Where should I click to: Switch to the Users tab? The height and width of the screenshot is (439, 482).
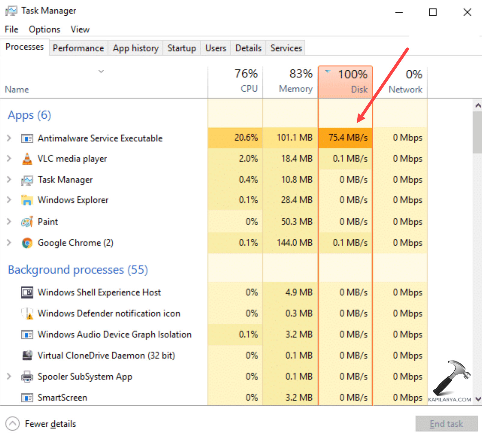point(215,48)
